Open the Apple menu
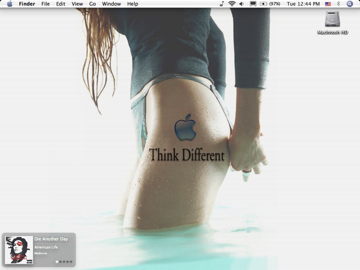360x270 pixels. (x=9, y=4)
